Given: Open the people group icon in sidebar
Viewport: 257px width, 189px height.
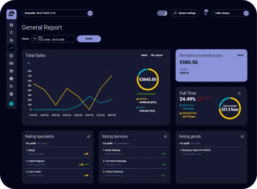Looking at the screenshot, I should pyautogui.click(x=11, y=40).
